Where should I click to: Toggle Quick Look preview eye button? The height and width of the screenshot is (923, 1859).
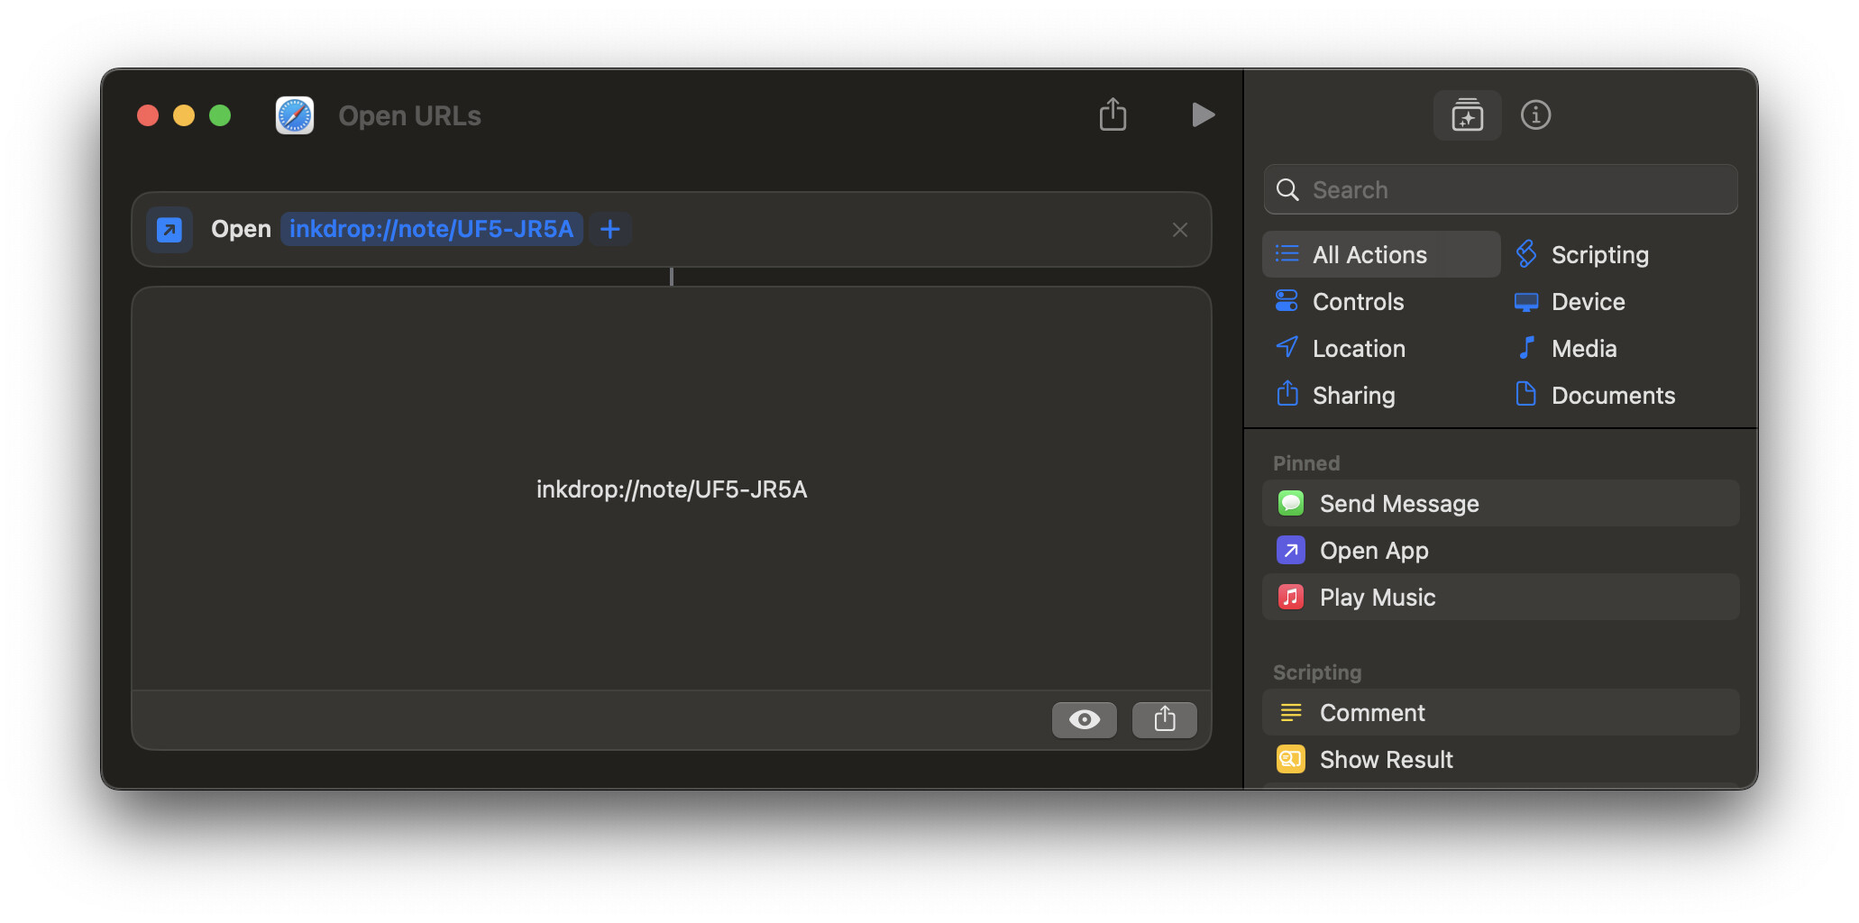(1085, 719)
